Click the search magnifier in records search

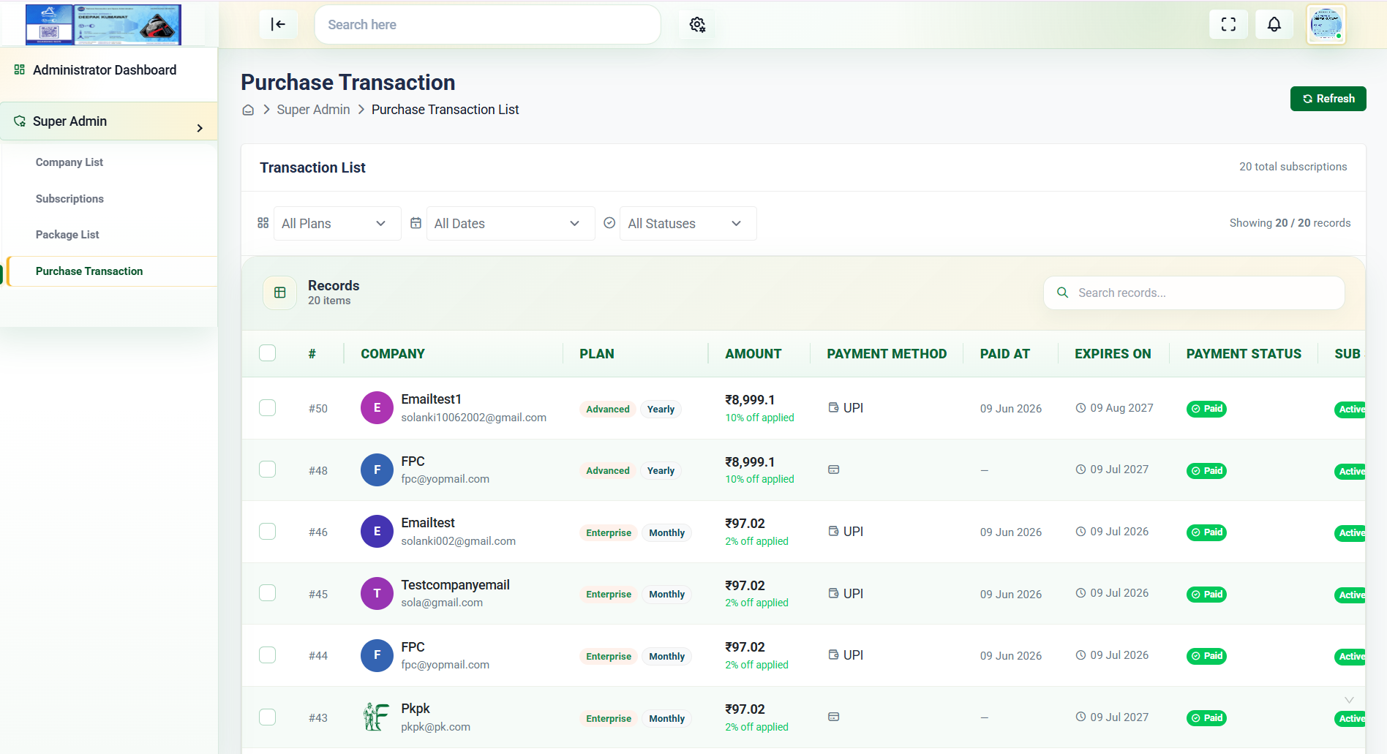1062,293
